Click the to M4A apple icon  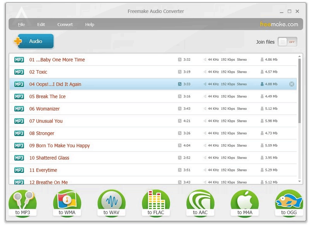[x=245, y=203]
